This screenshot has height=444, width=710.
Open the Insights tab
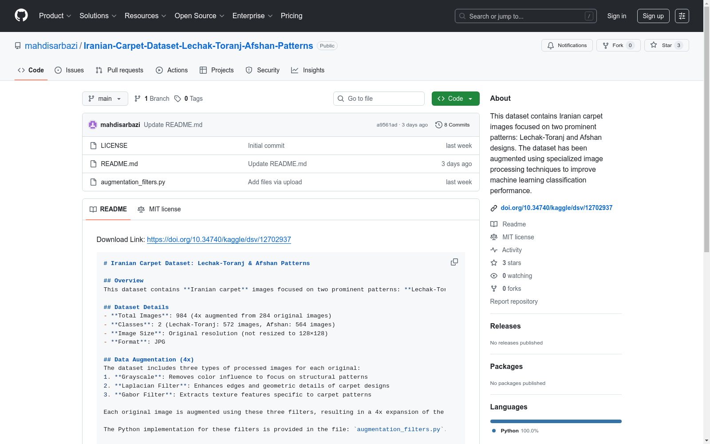(x=308, y=70)
